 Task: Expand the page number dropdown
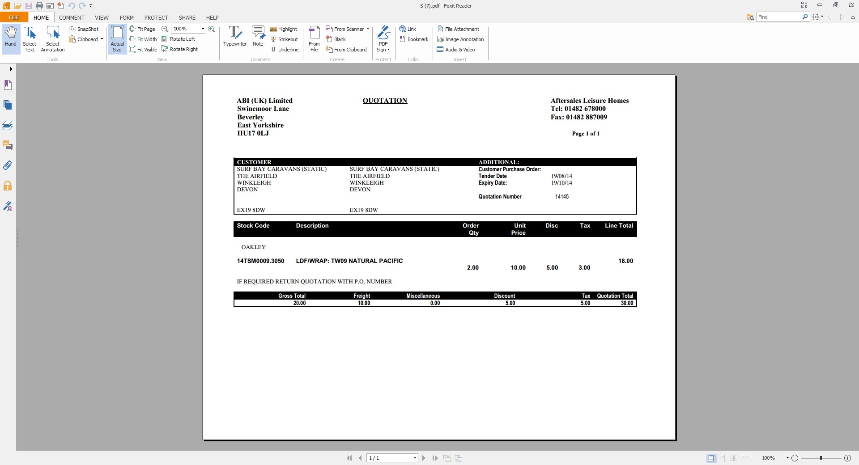(x=415, y=458)
